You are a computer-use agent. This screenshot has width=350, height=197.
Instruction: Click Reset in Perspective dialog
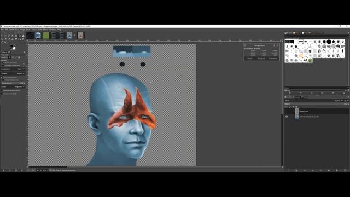[249, 59]
